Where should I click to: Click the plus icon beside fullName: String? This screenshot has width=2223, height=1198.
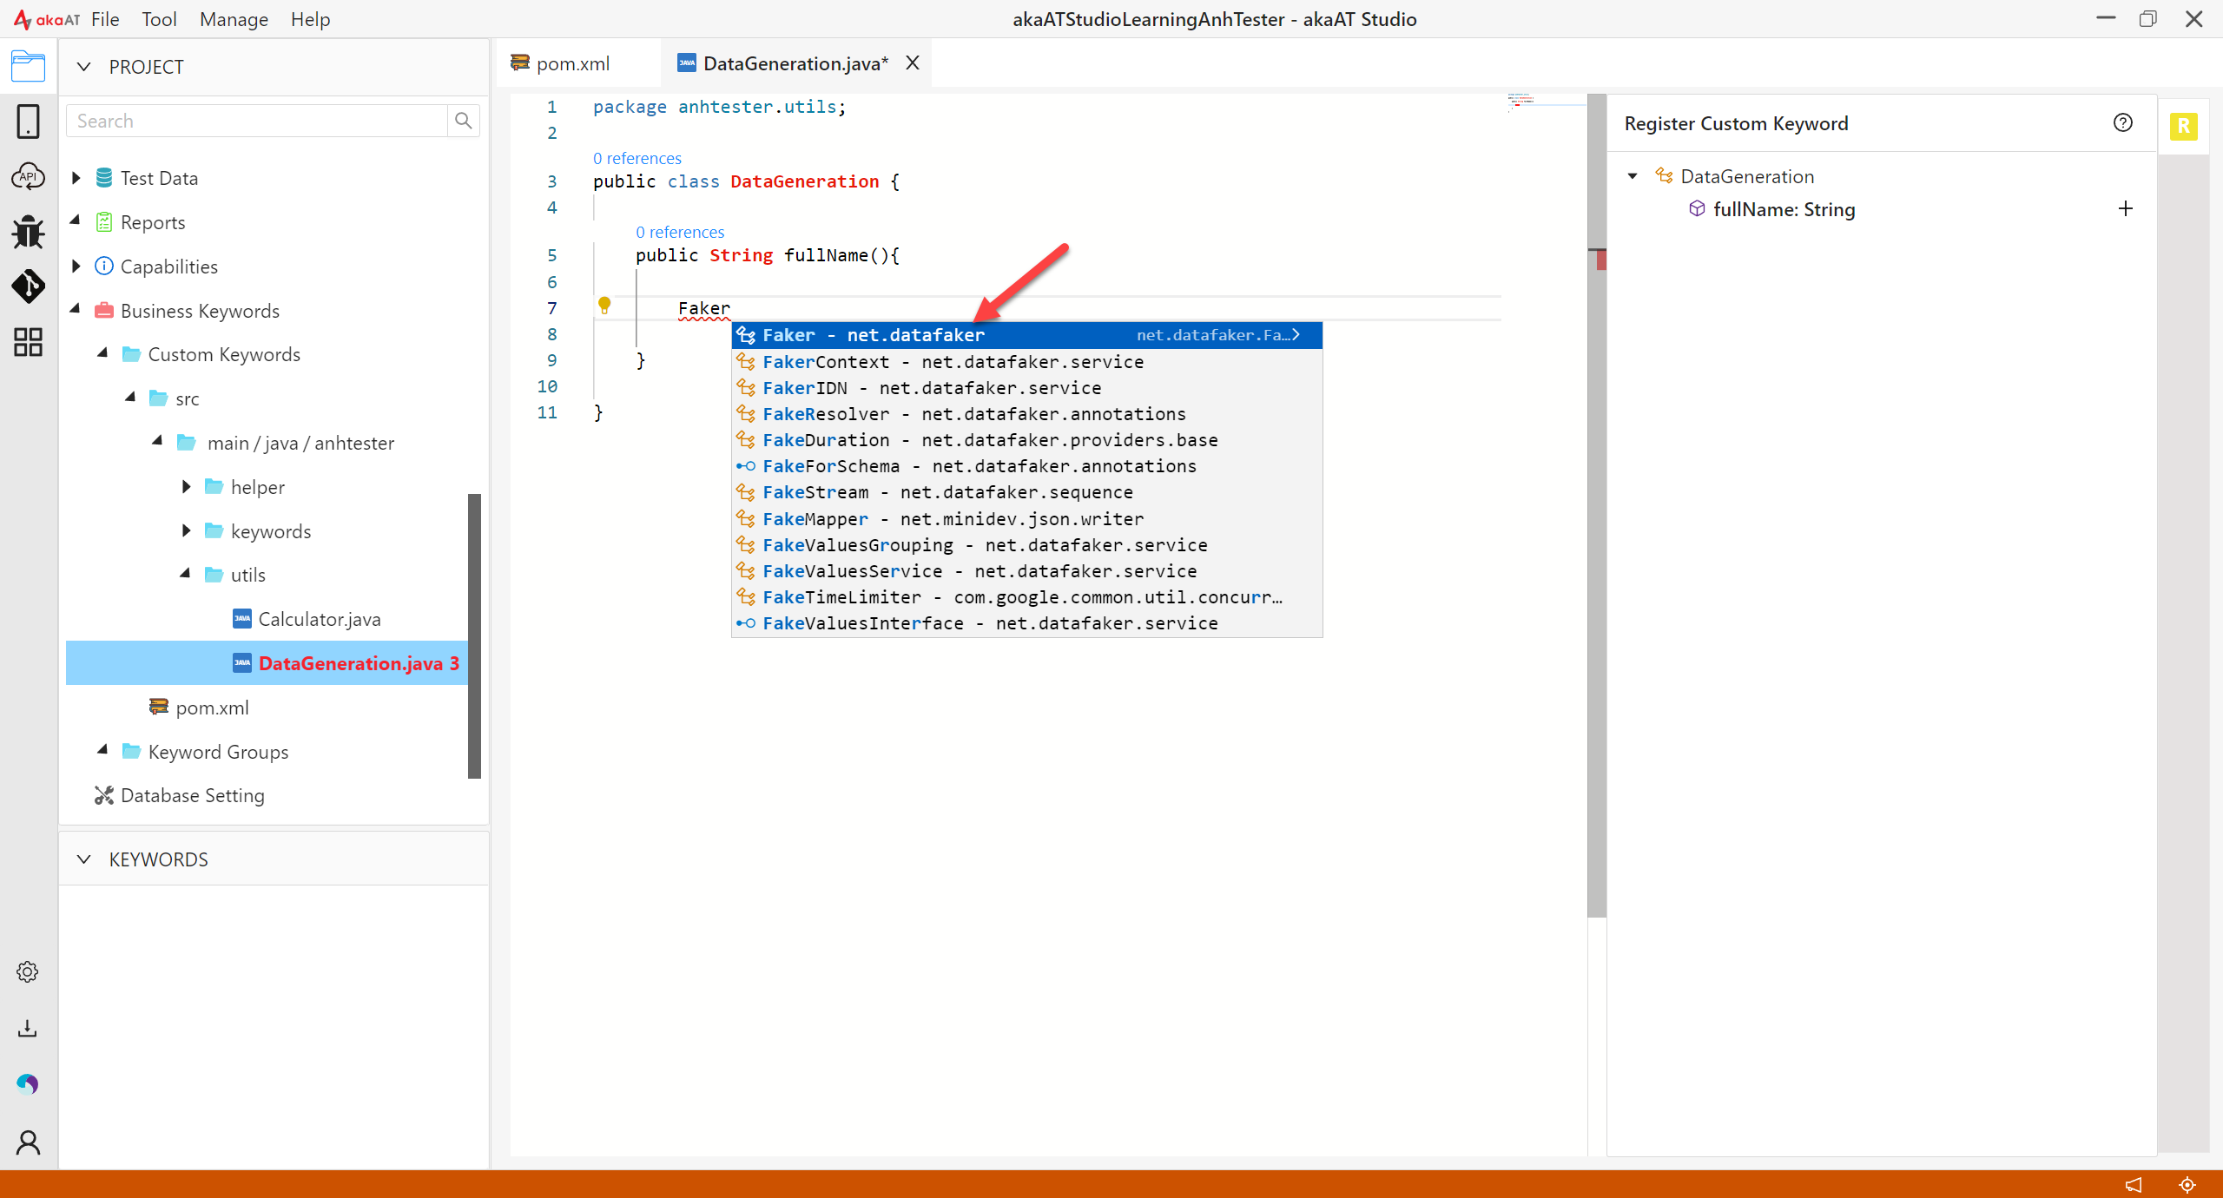(2126, 208)
